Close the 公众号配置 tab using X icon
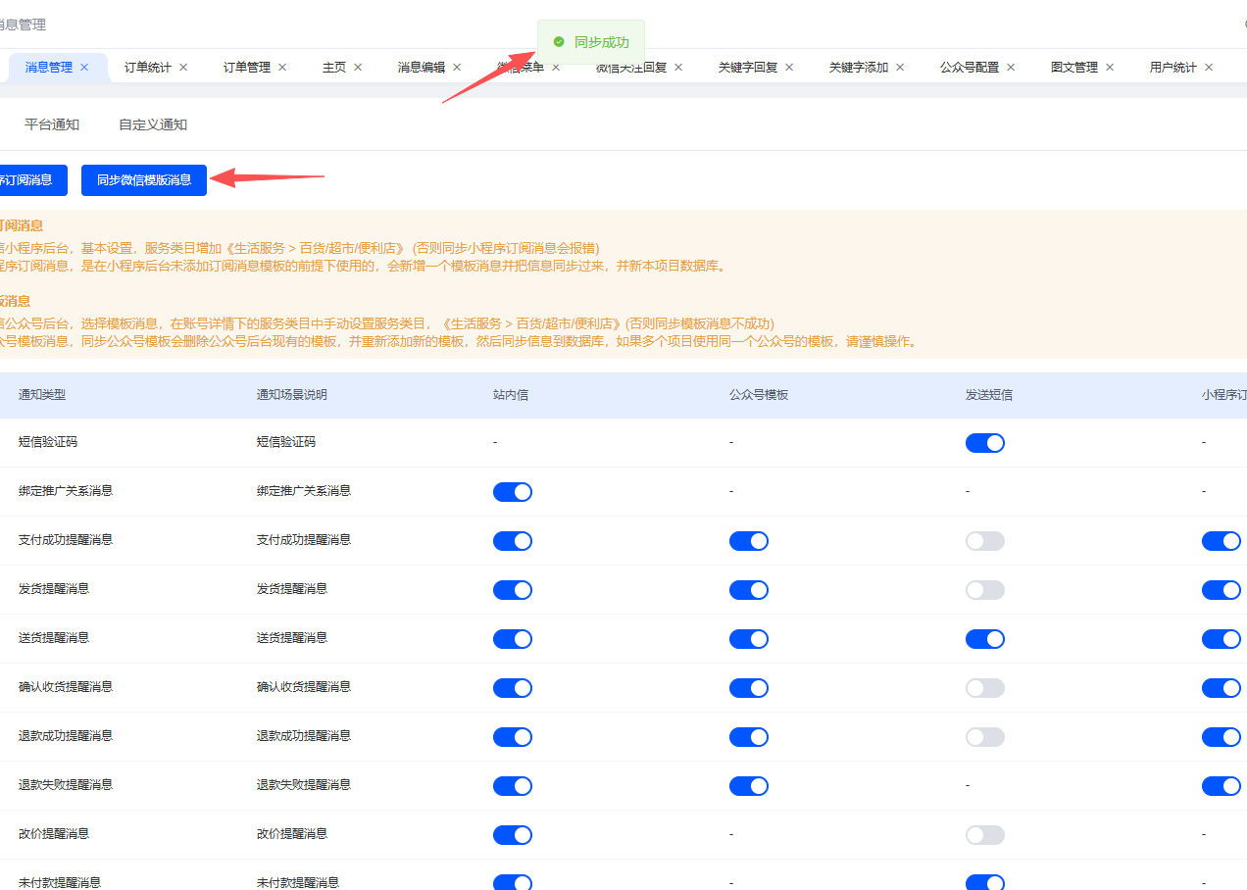Viewport: 1247px width, 890px height. coord(1011,68)
